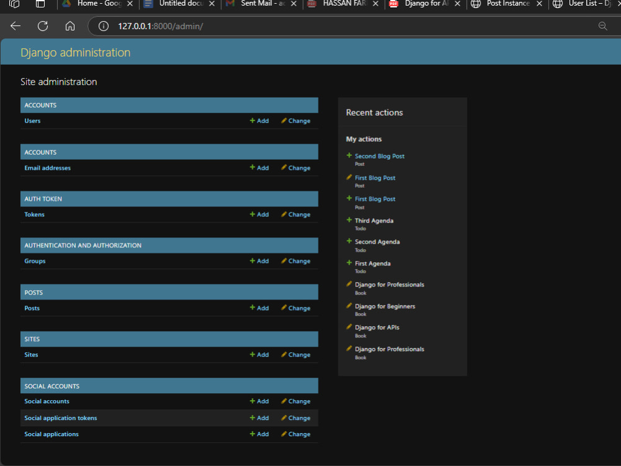This screenshot has width=621, height=466.
Task: Change Social applications entries
Action: tap(296, 434)
